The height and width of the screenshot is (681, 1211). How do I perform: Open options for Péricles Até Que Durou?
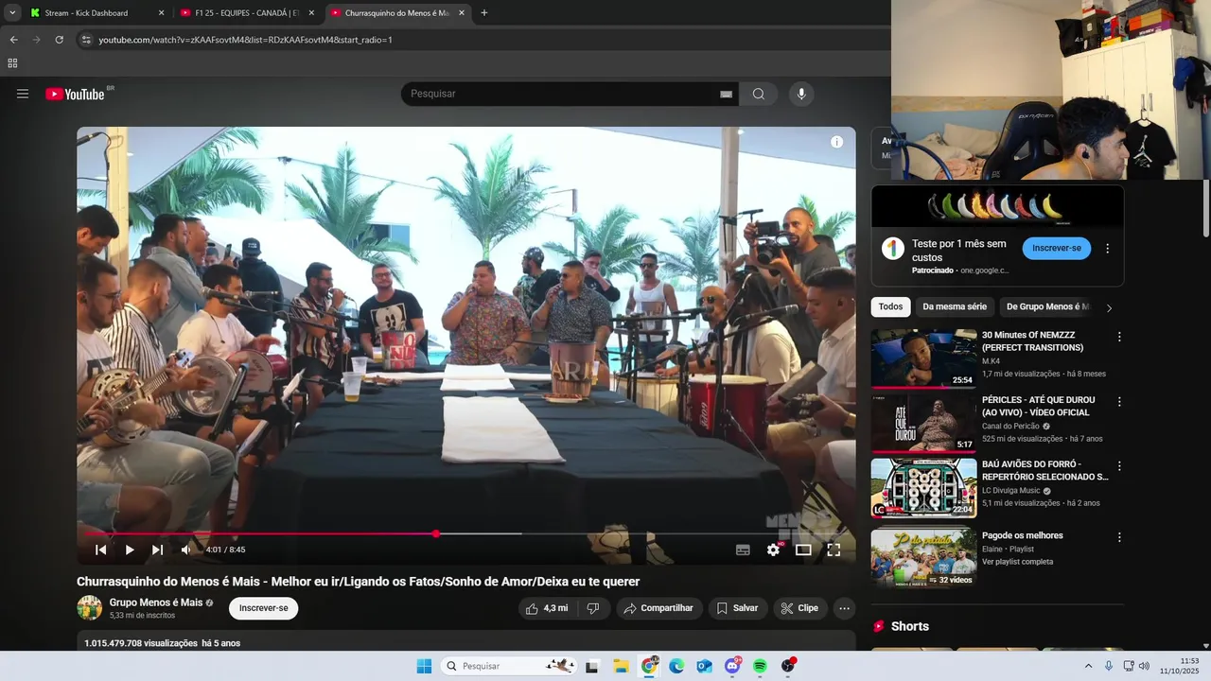point(1119,402)
